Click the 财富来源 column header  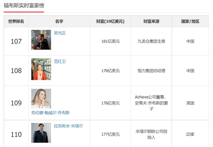tap(151, 21)
